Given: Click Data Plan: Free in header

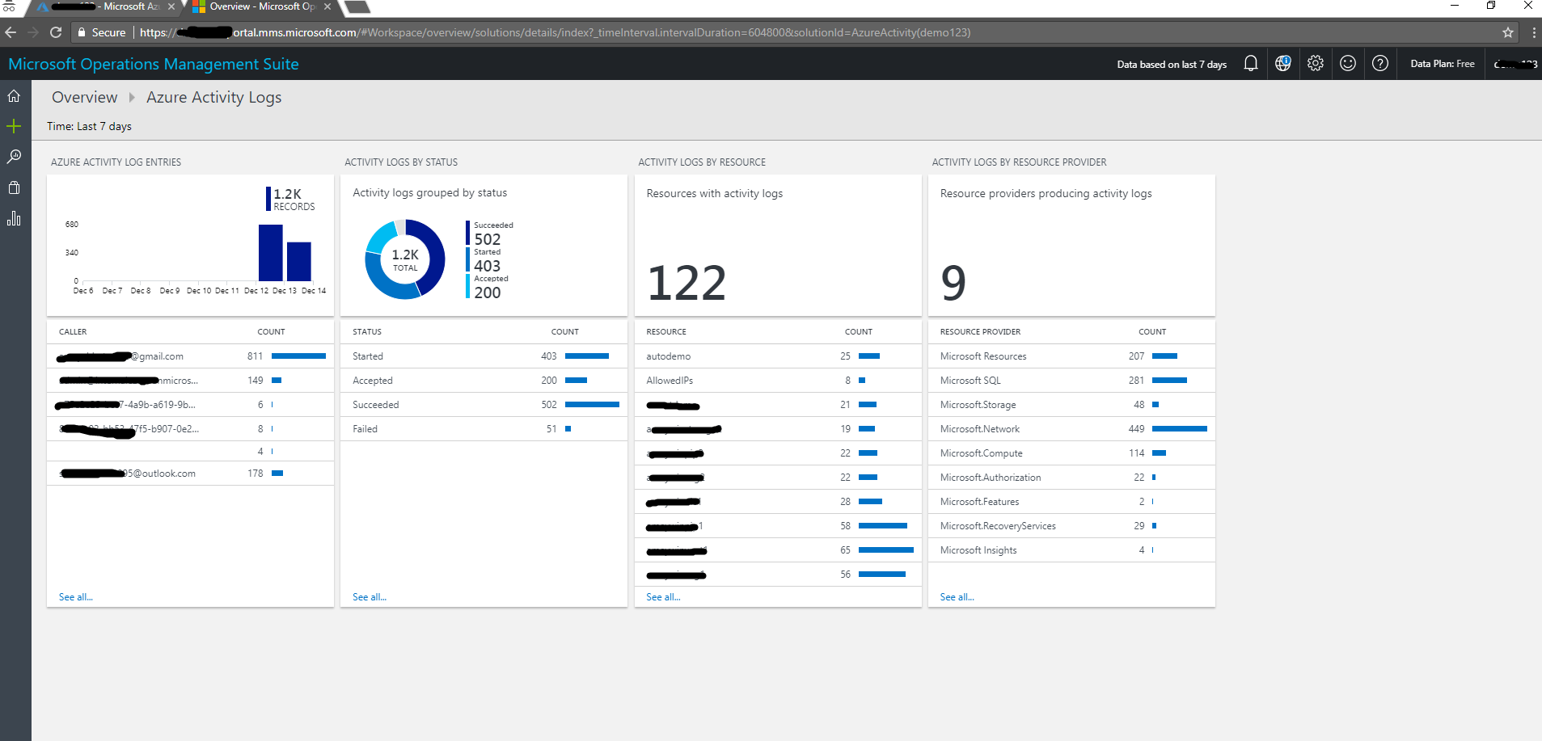Looking at the screenshot, I should [x=1443, y=64].
